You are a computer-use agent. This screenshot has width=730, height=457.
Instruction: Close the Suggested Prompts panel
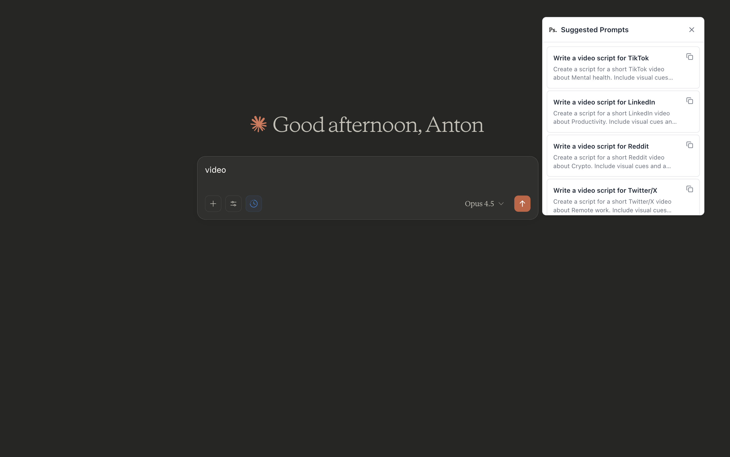[692, 30]
